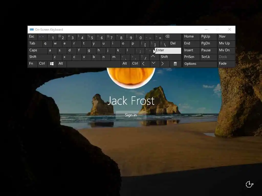Image resolution: width=262 pixels, height=196 pixels.
Task: Click the letter p key
Action: pyautogui.click(x=135, y=44)
